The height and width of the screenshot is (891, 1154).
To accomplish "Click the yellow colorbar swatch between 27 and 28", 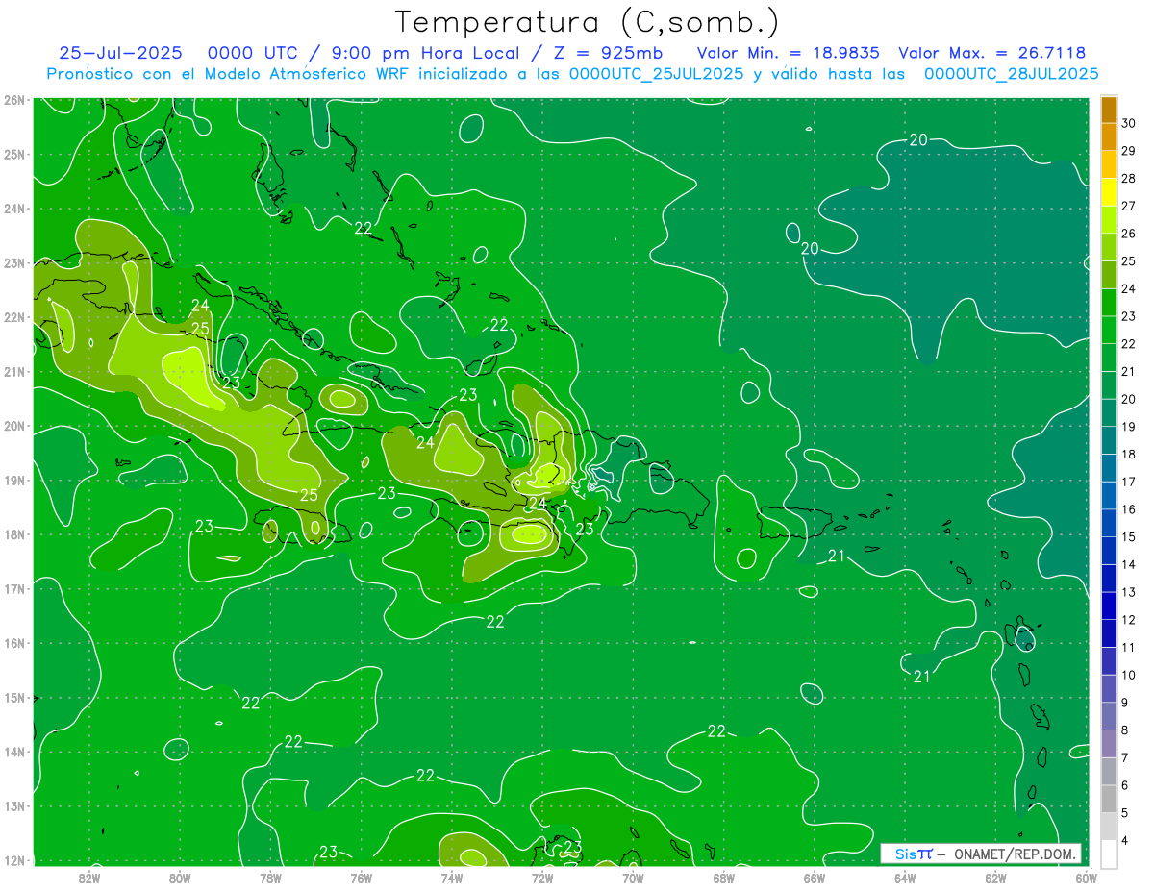I will 1109,191.
